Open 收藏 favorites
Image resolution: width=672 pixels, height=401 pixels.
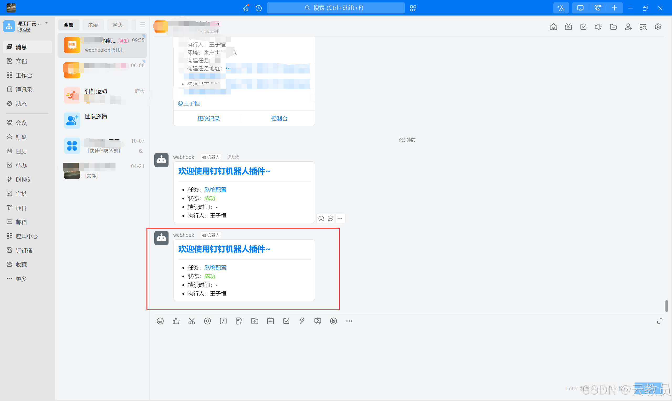(x=27, y=265)
